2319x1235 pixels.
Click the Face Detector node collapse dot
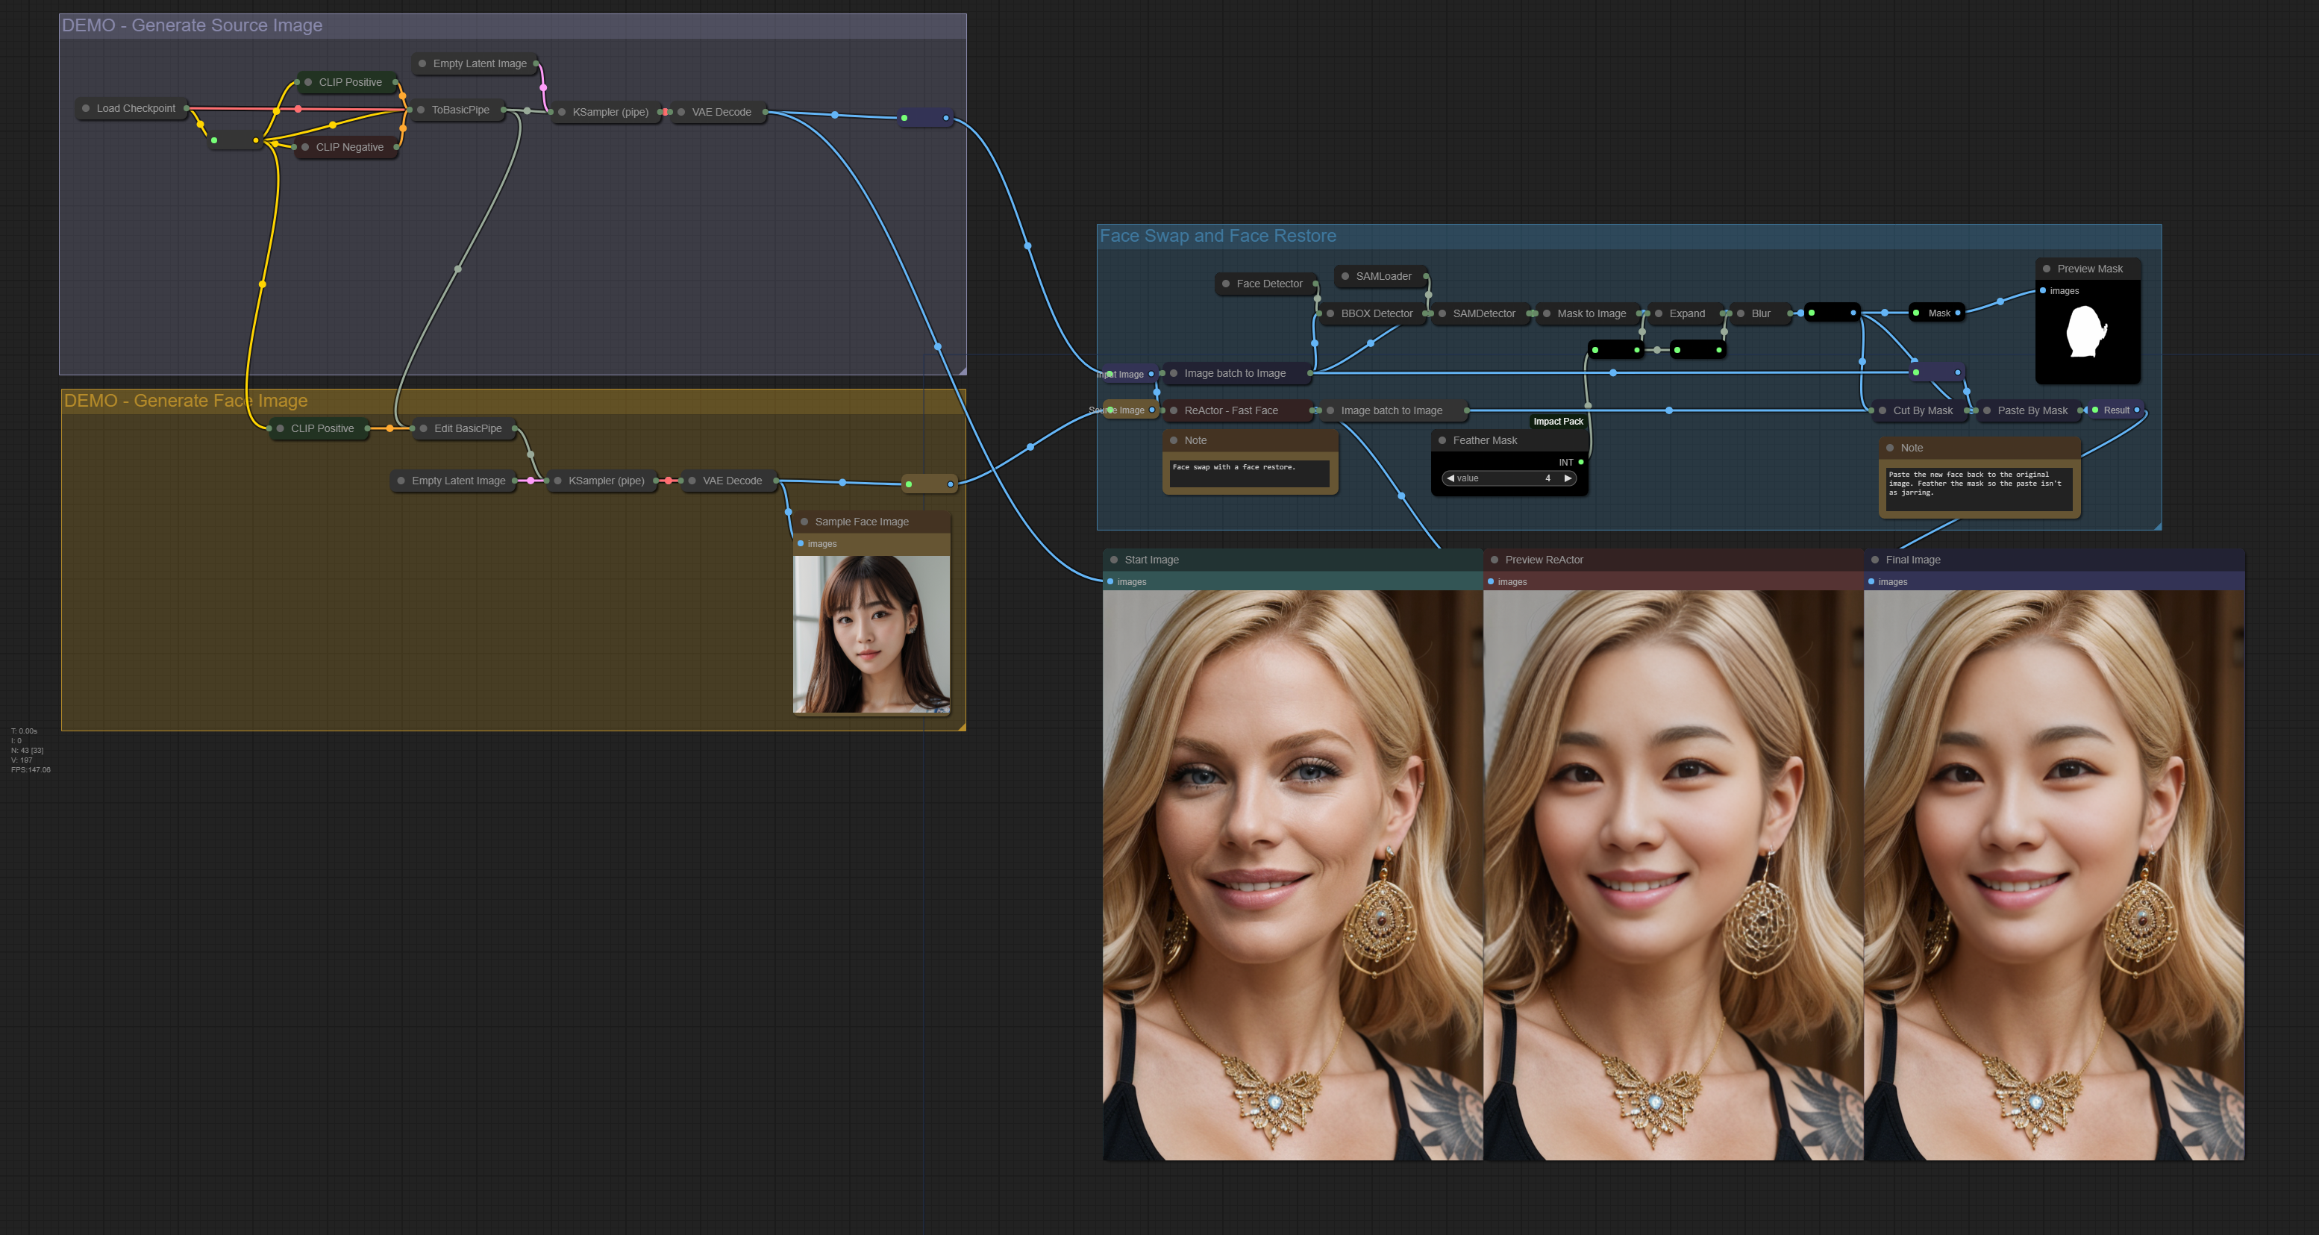click(x=1225, y=284)
